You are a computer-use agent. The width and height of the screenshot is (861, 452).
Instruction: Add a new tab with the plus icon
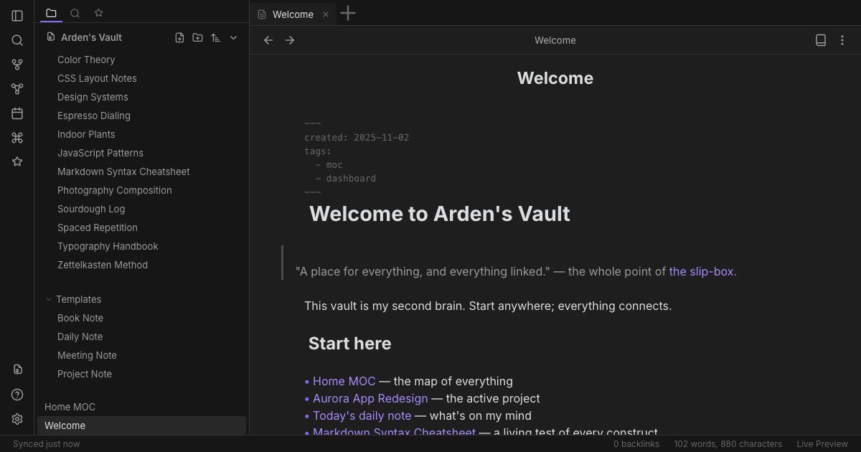(x=348, y=13)
